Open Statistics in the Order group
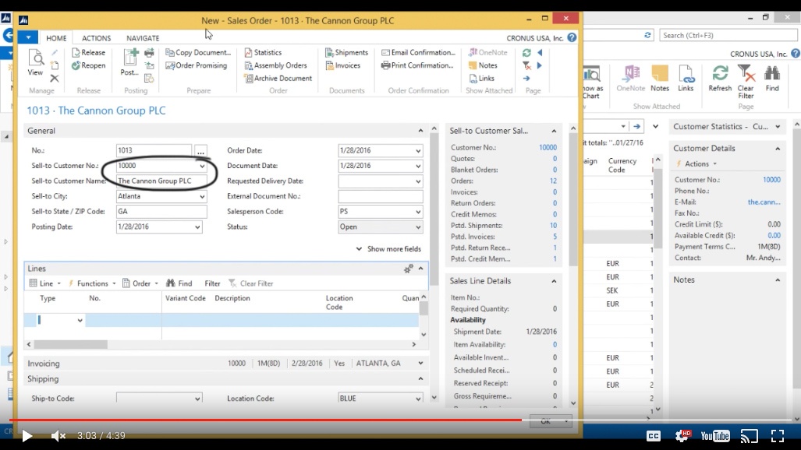The height and width of the screenshot is (450, 801). pos(263,52)
